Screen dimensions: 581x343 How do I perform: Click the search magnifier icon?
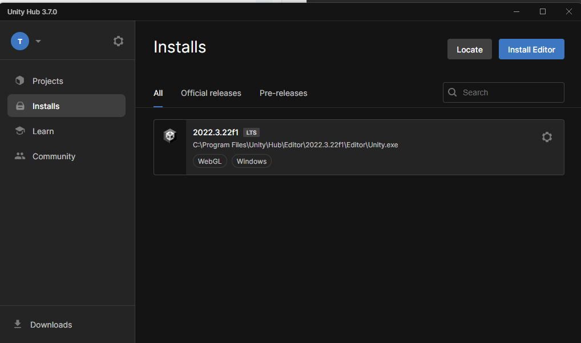pos(453,92)
